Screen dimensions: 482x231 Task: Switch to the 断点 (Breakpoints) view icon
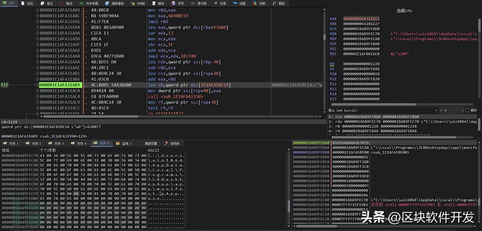[62, 3]
